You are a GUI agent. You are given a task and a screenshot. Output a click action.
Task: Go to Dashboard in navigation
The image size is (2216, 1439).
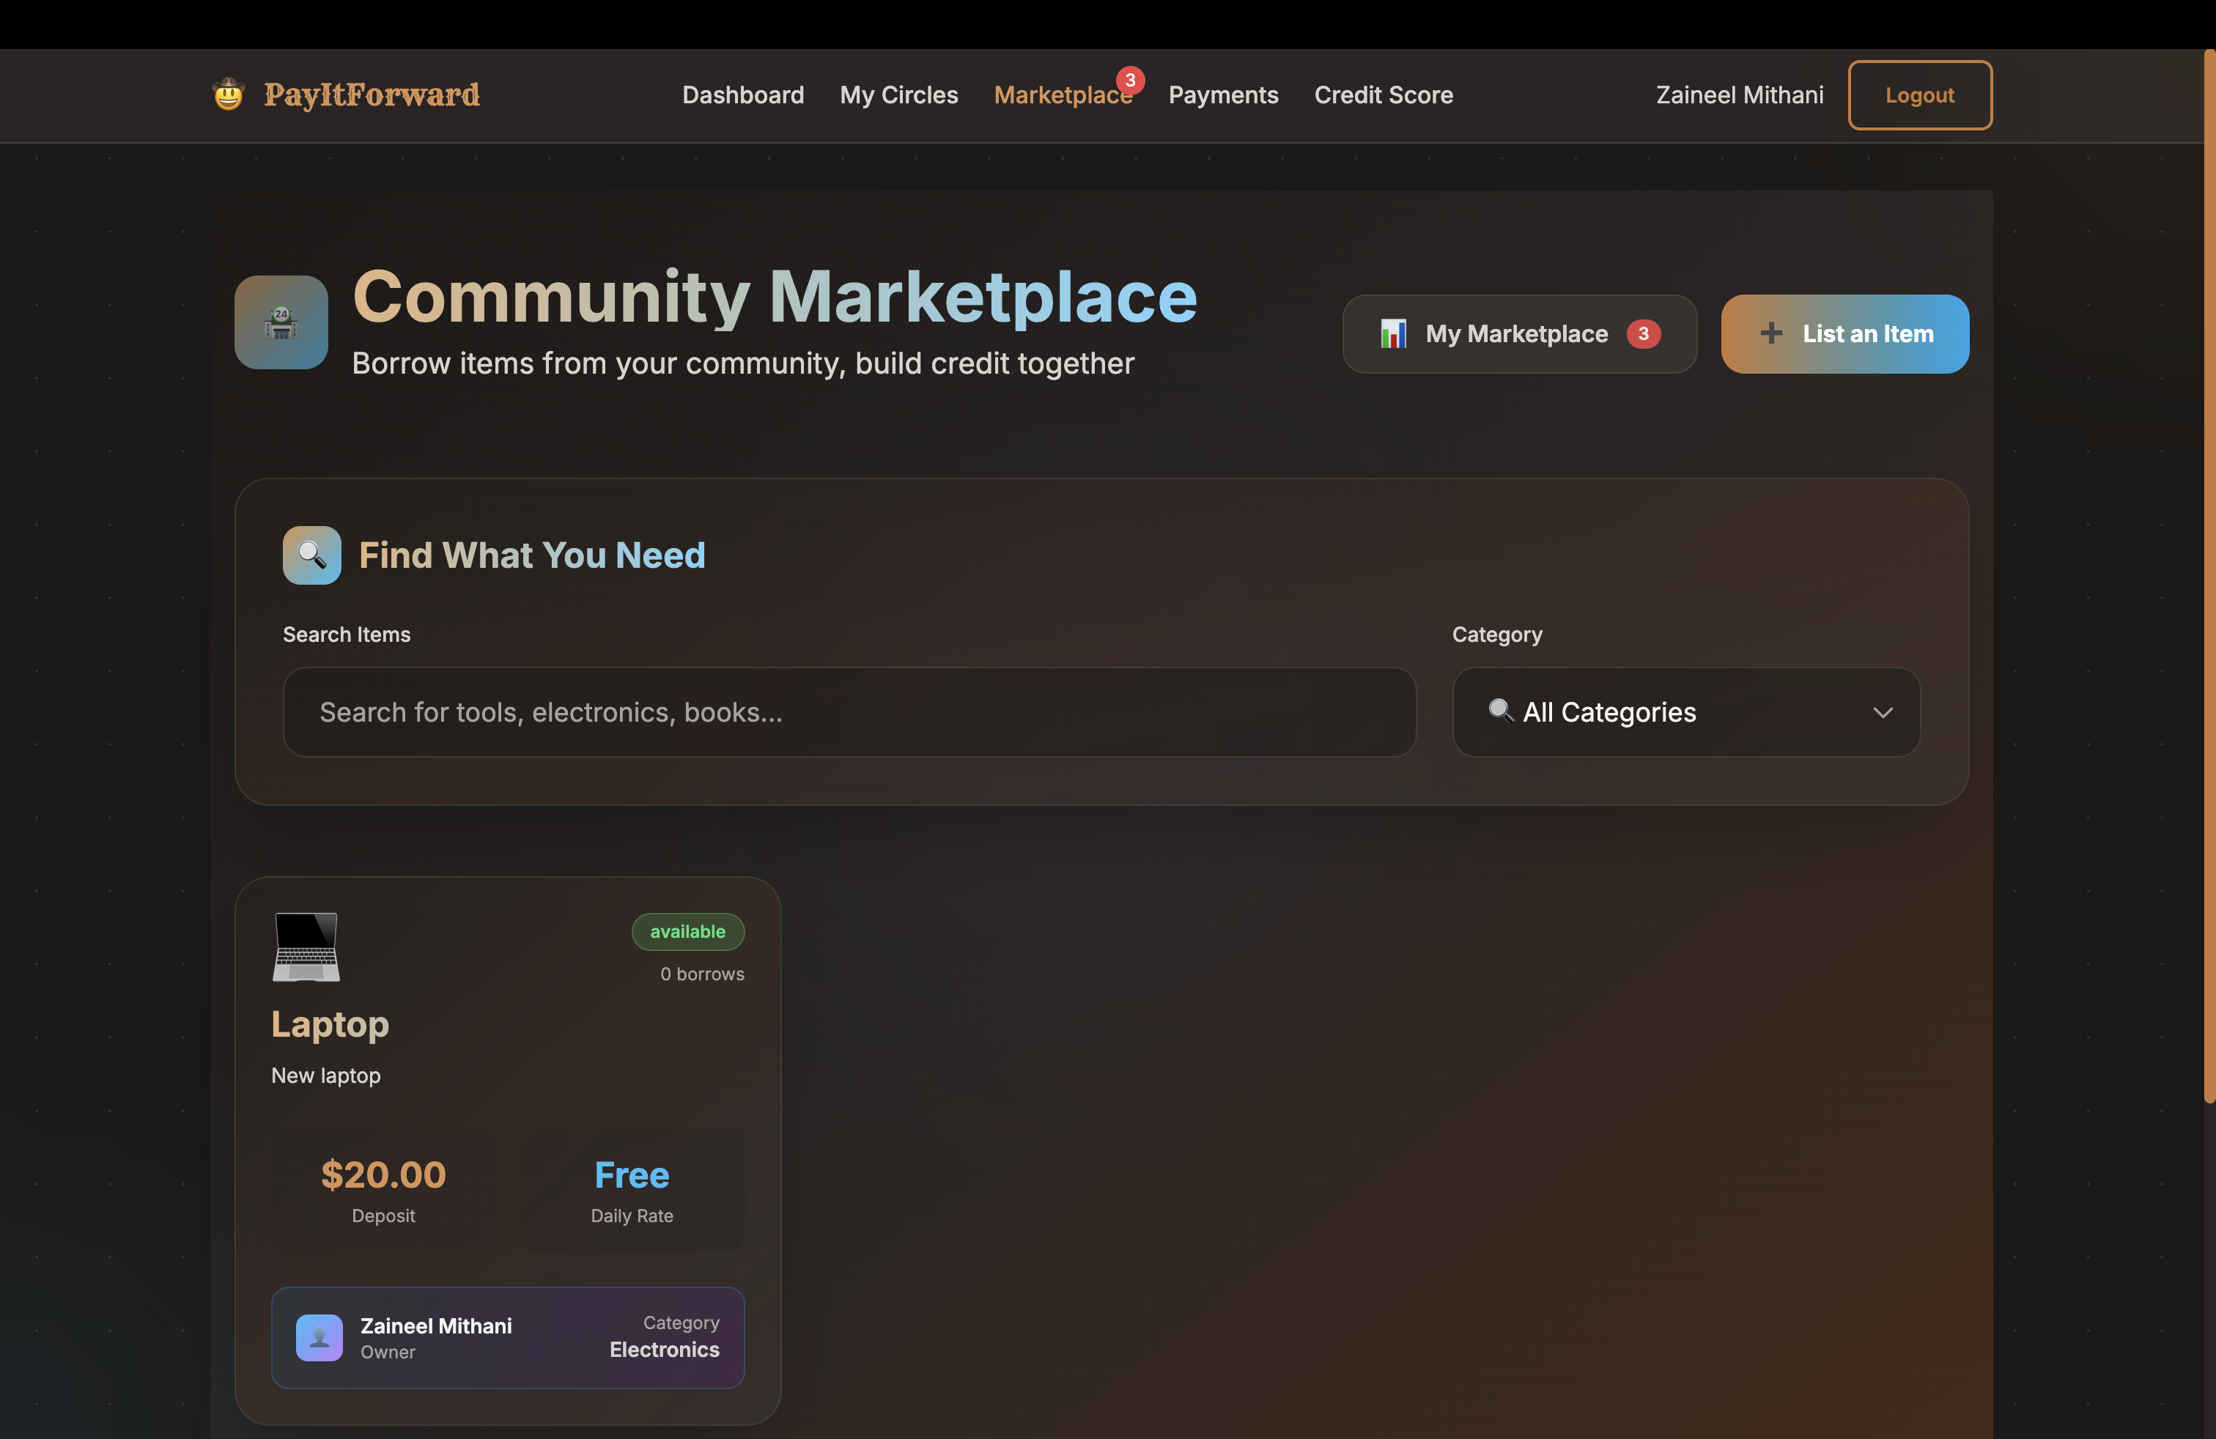pyautogui.click(x=742, y=95)
